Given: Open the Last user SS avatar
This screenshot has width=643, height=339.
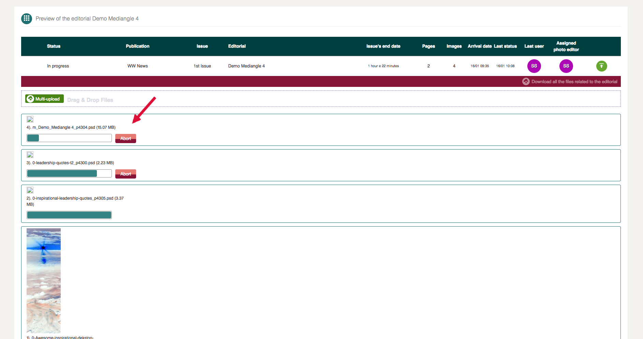Looking at the screenshot, I should (534, 66).
